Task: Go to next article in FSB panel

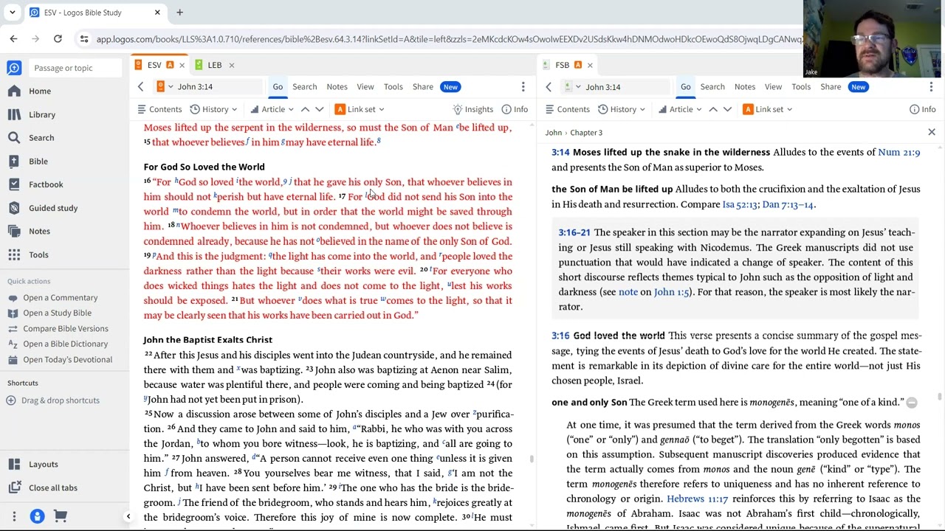Action: [727, 109]
